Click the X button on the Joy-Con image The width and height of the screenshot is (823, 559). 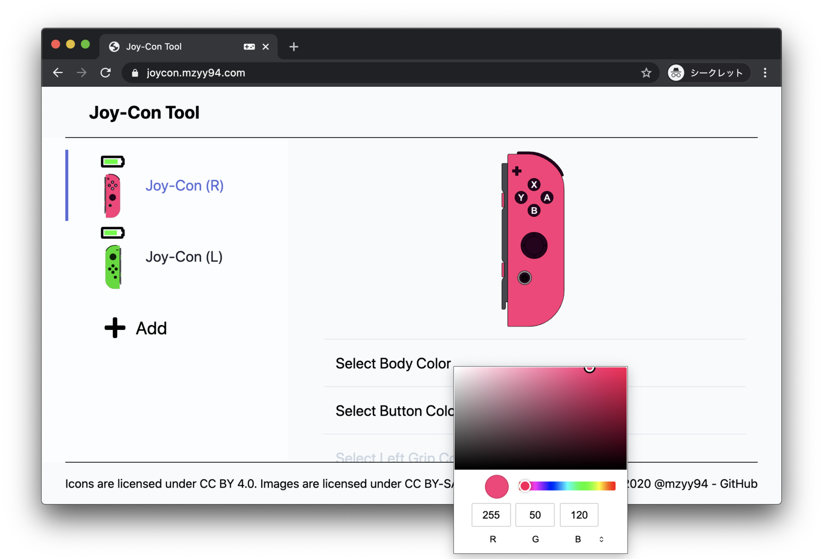coord(534,184)
